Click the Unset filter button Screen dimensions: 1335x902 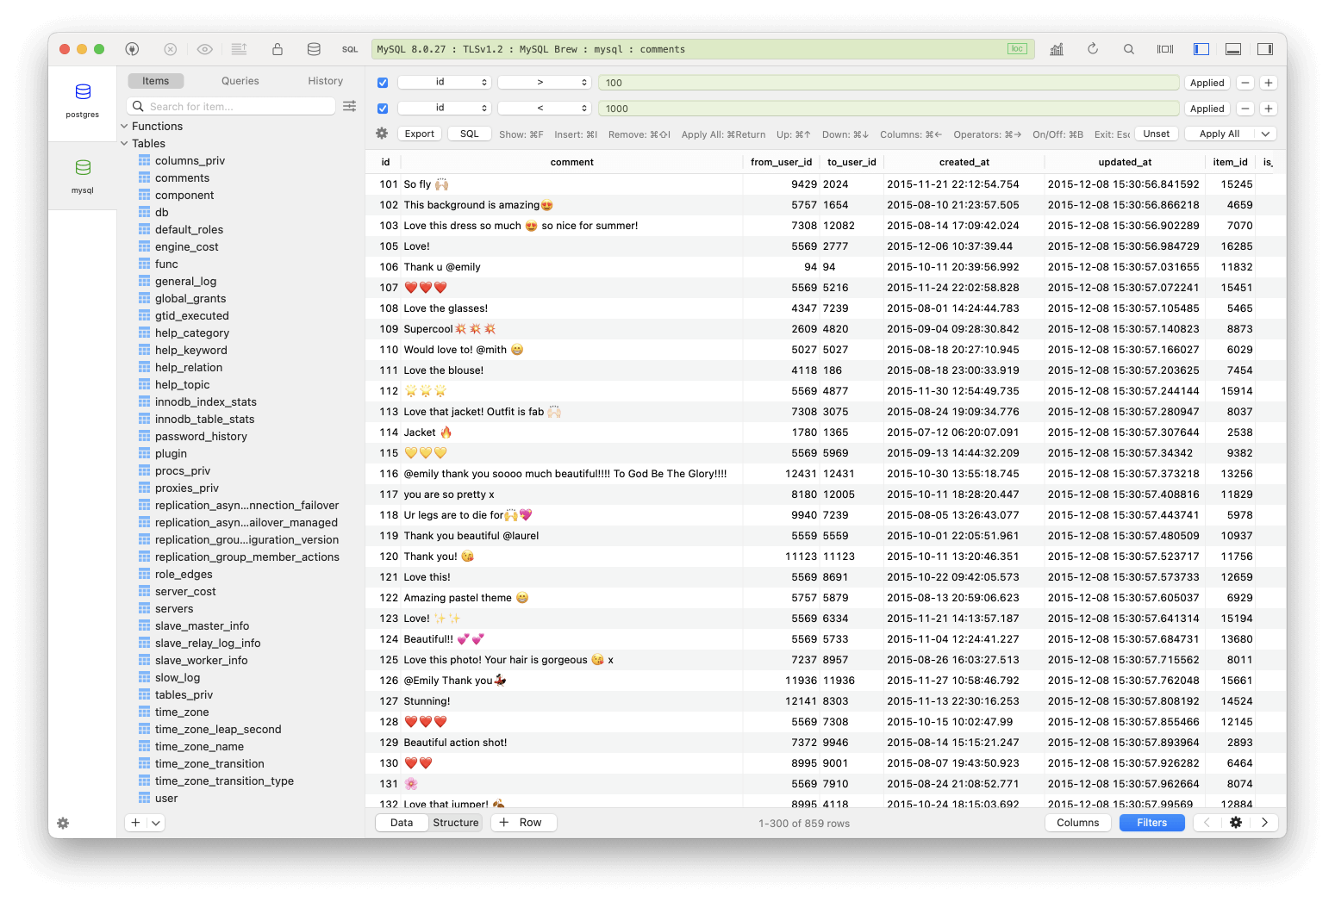pos(1156,134)
